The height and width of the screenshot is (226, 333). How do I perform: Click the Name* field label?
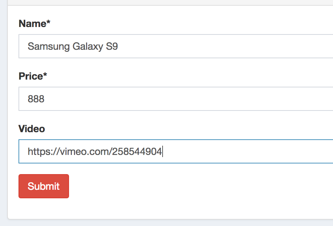[32, 24]
